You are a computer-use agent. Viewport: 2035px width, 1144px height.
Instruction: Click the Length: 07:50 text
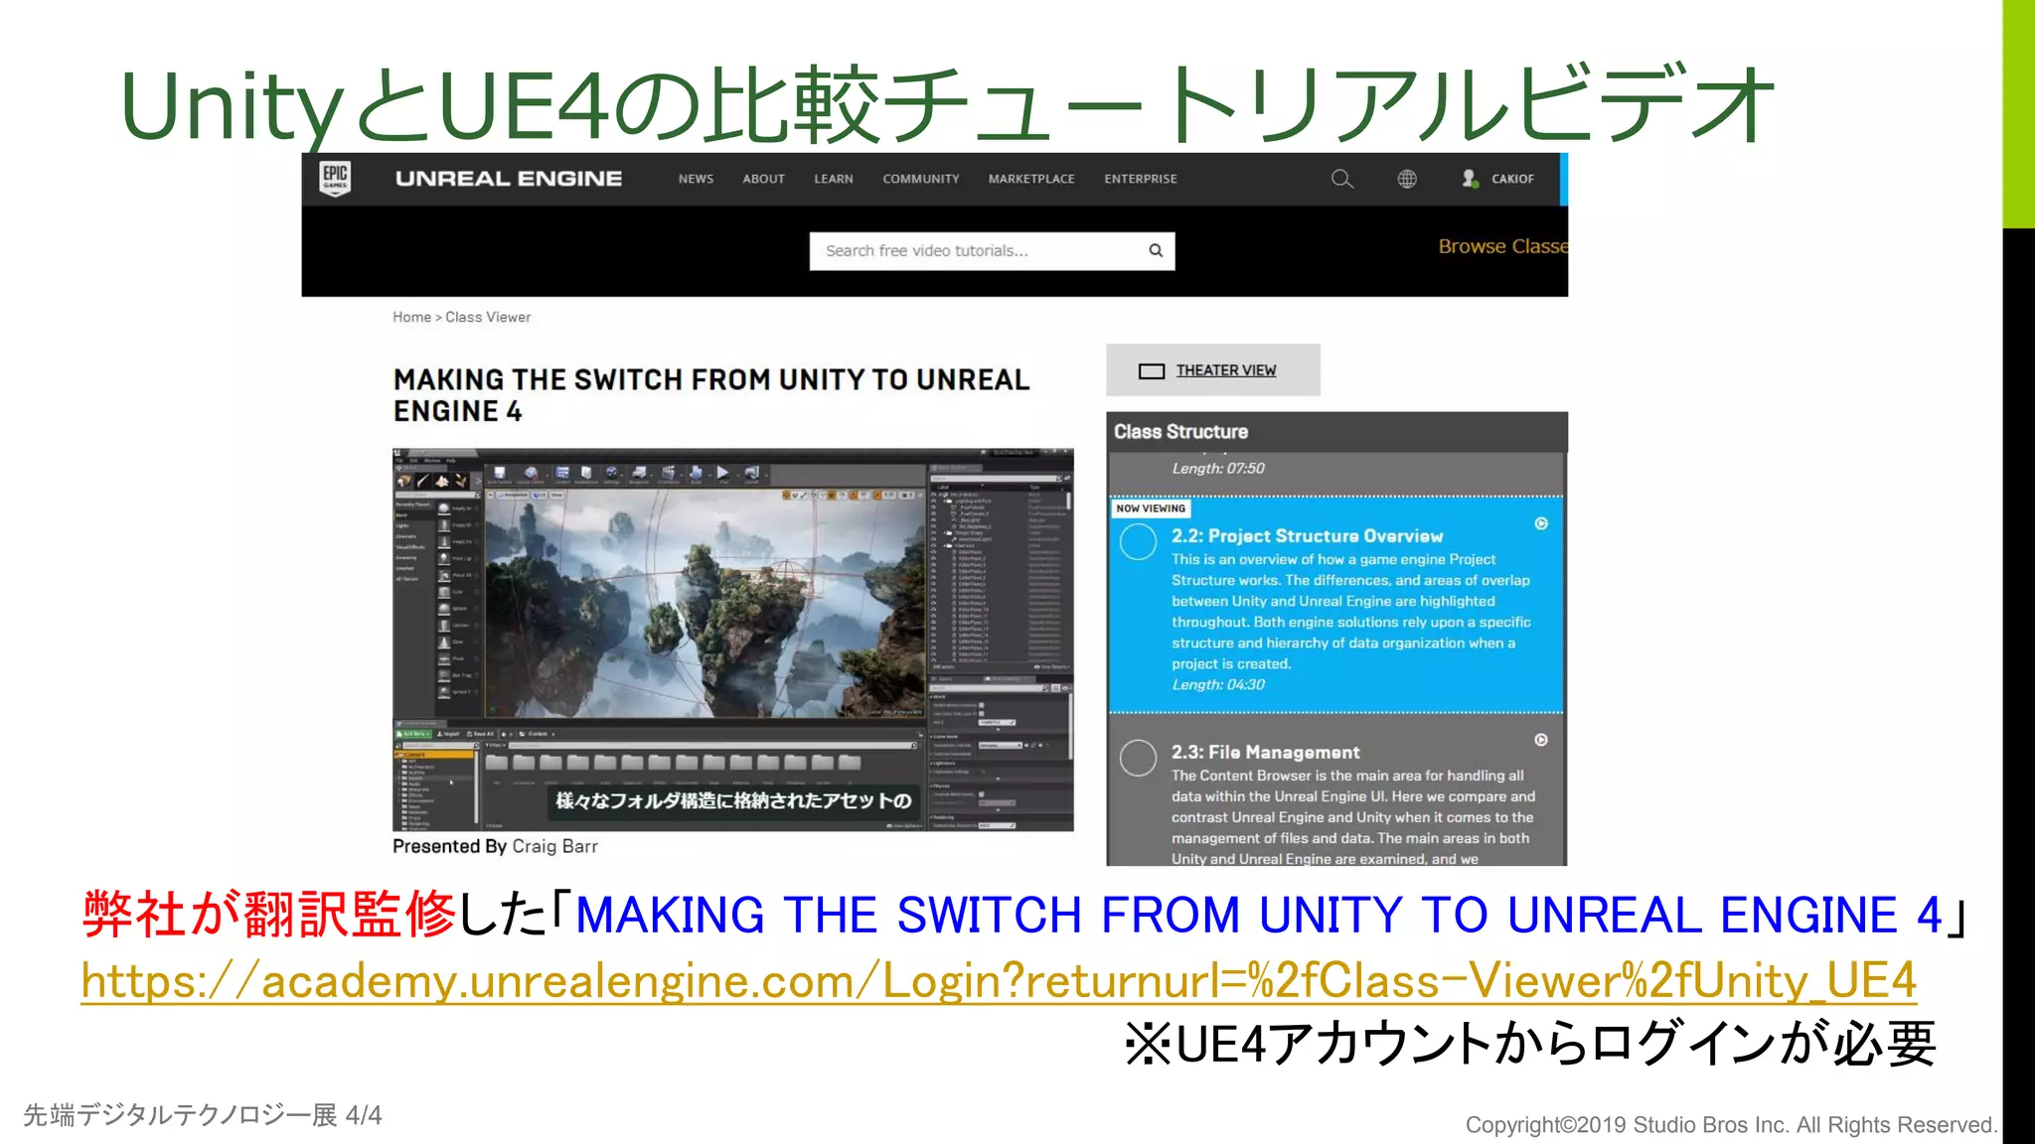[x=1218, y=469]
